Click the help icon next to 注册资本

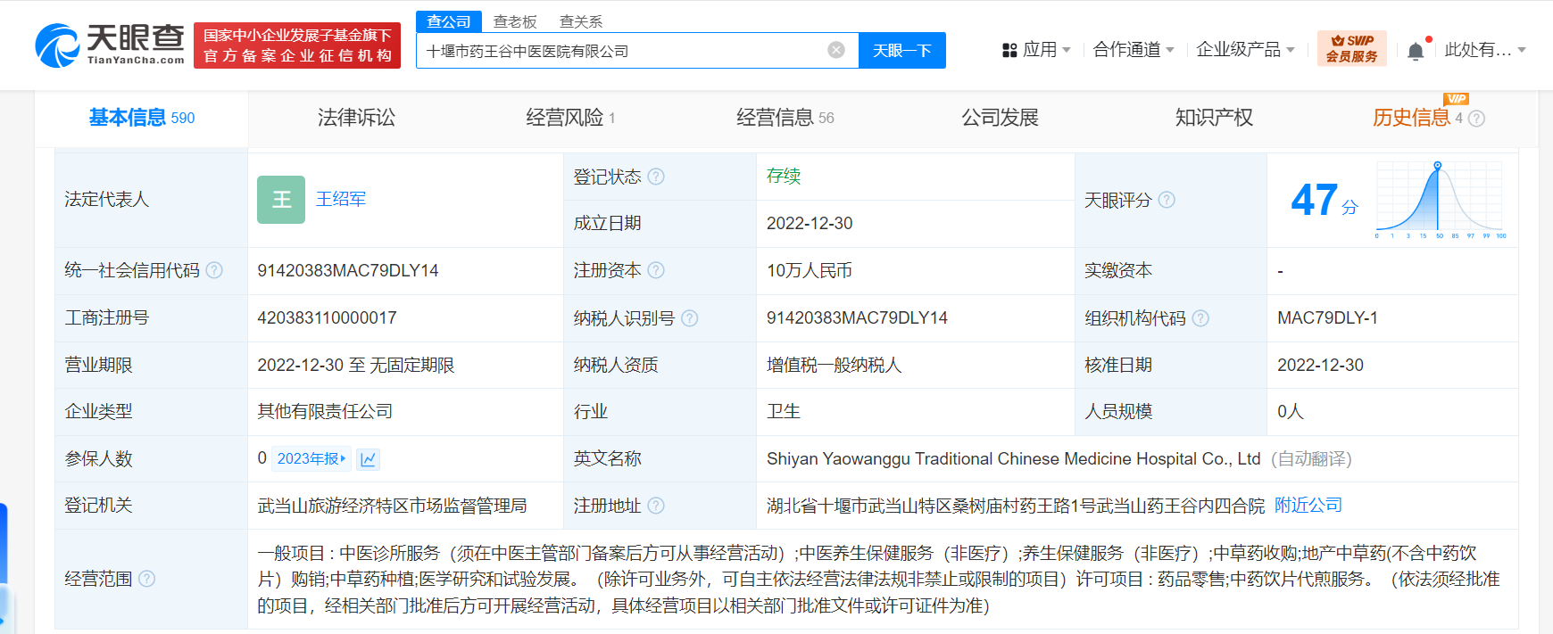(x=656, y=270)
